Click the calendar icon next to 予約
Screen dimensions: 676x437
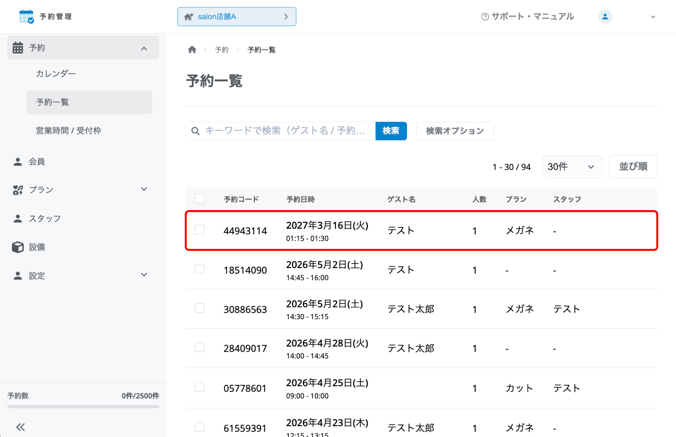tap(18, 48)
